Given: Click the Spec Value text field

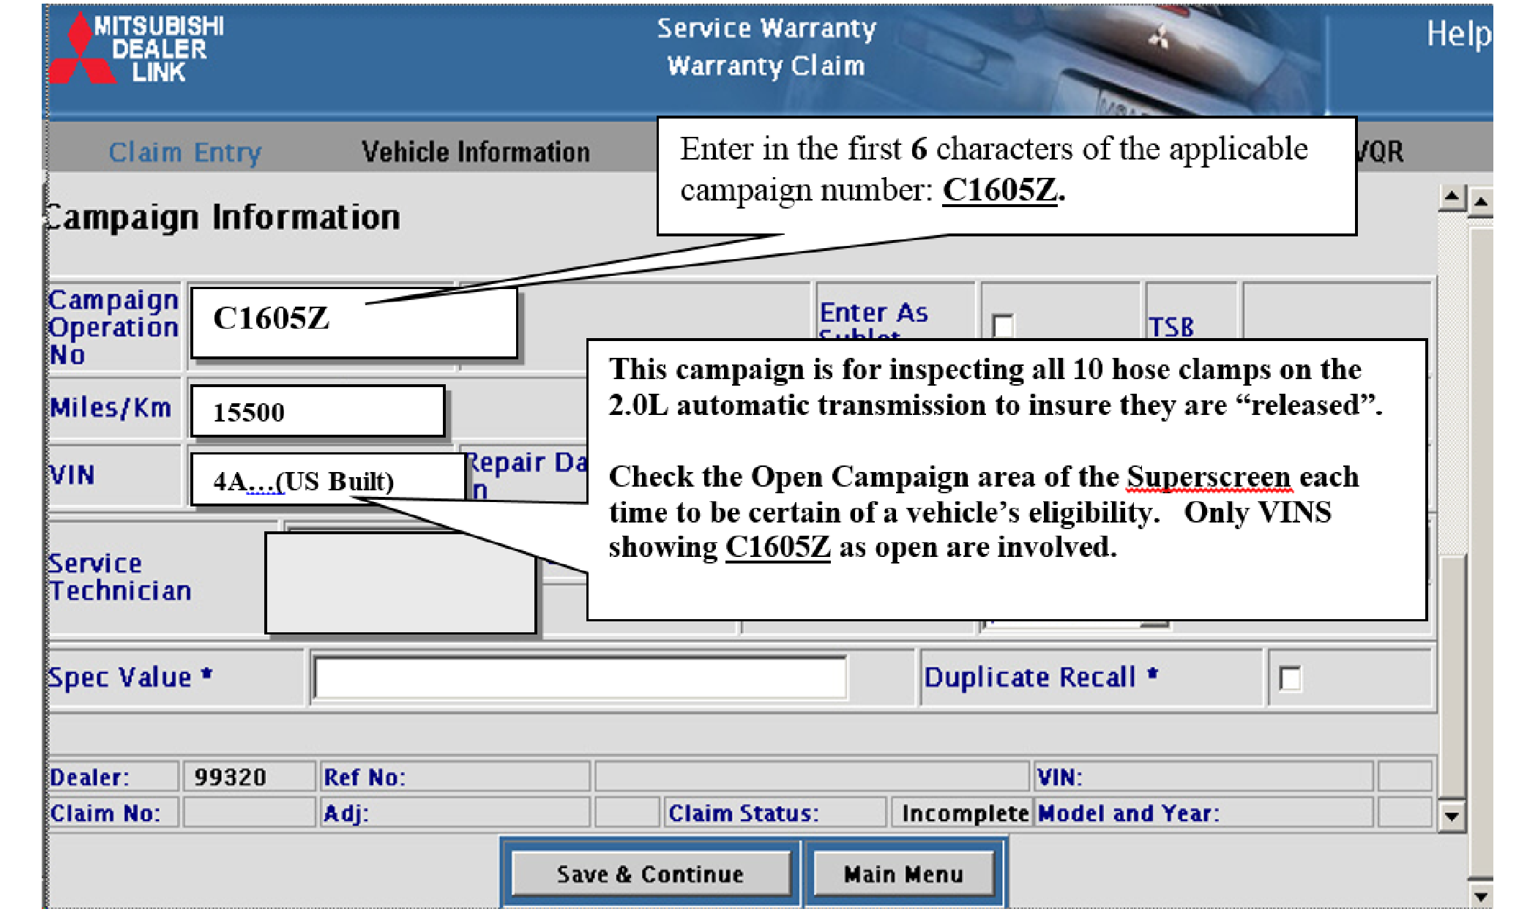Looking at the screenshot, I should (x=579, y=678).
